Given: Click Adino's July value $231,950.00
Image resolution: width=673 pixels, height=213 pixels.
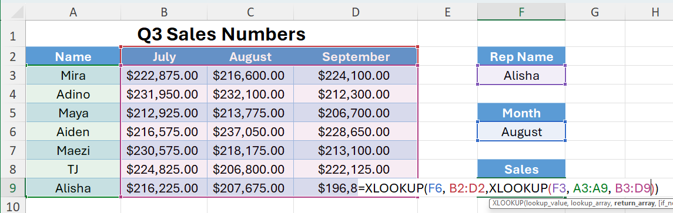Looking at the screenshot, I should point(164,94).
